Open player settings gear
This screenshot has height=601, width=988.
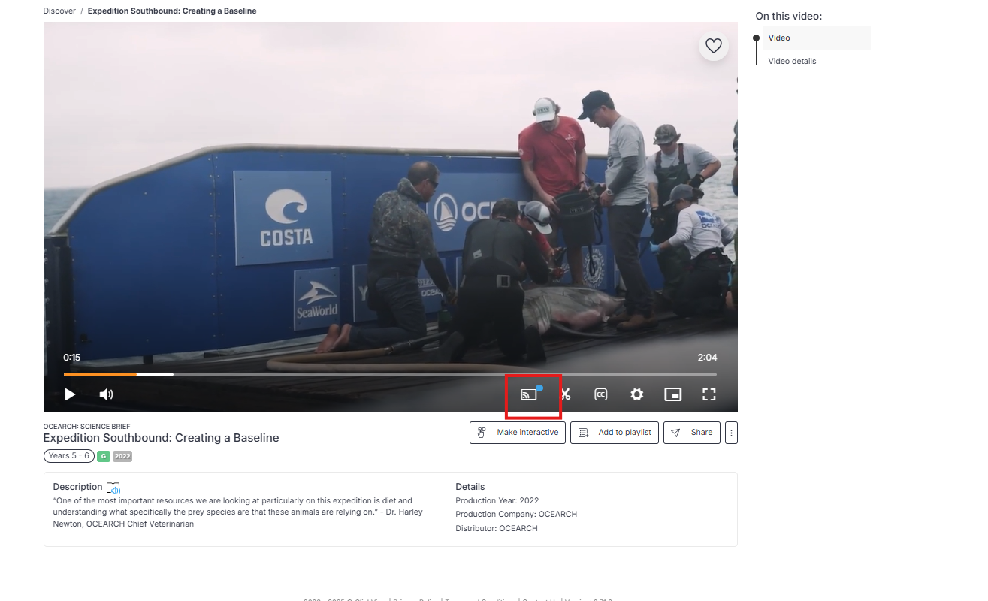(637, 394)
